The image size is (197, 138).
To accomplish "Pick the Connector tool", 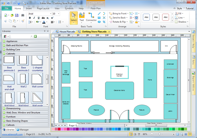I will pyautogui.click(x=91, y=17).
